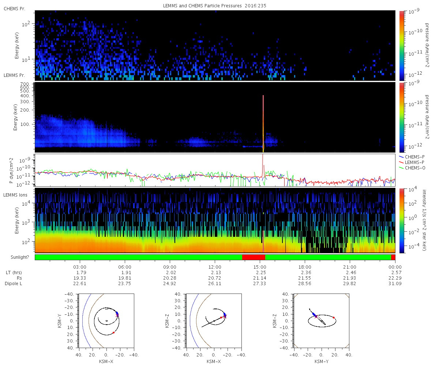Click the 03:00 time axis label
The height and width of the screenshot is (366, 439).
tap(80, 267)
